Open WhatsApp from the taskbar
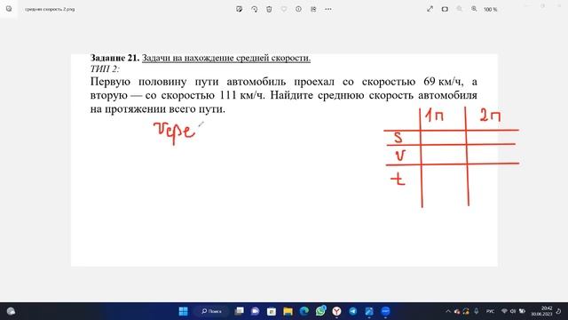568x320 pixels. 320,311
